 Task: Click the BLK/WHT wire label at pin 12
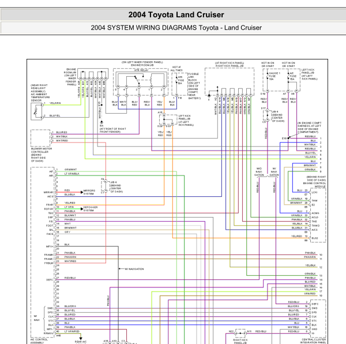coord(70,215)
